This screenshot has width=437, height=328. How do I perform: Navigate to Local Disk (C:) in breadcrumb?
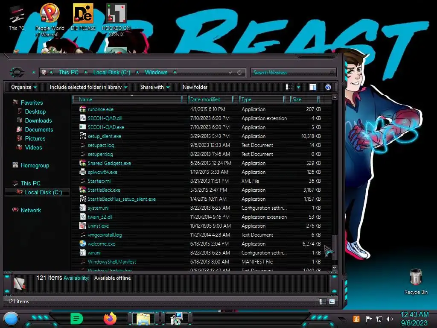112,72
